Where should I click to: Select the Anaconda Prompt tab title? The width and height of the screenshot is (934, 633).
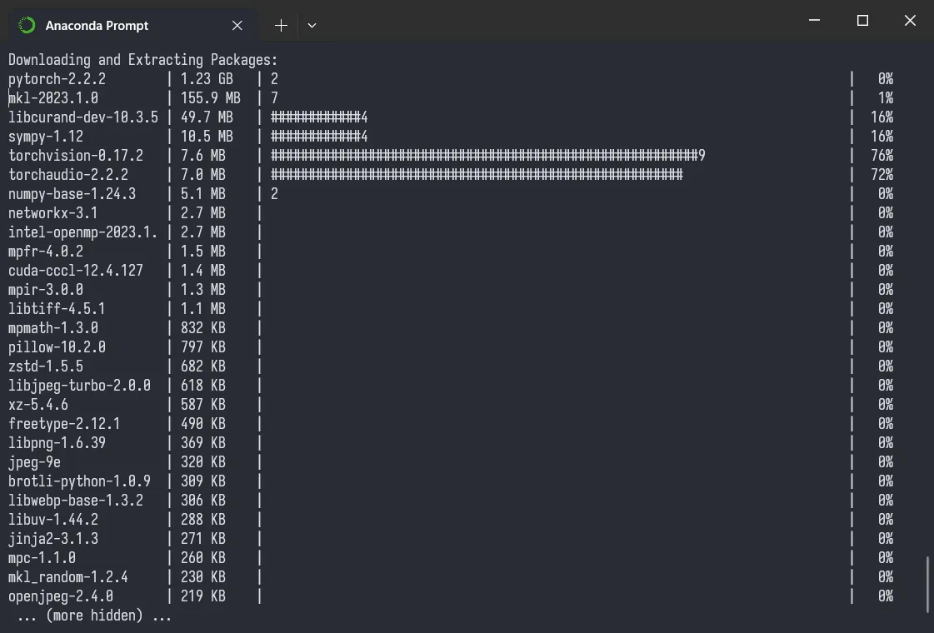(x=97, y=25)
